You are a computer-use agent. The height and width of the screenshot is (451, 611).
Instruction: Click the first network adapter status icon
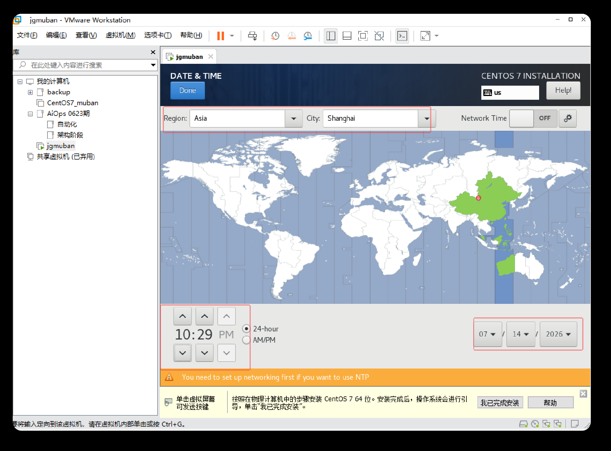pyautogui.click(x=546, y=424)
